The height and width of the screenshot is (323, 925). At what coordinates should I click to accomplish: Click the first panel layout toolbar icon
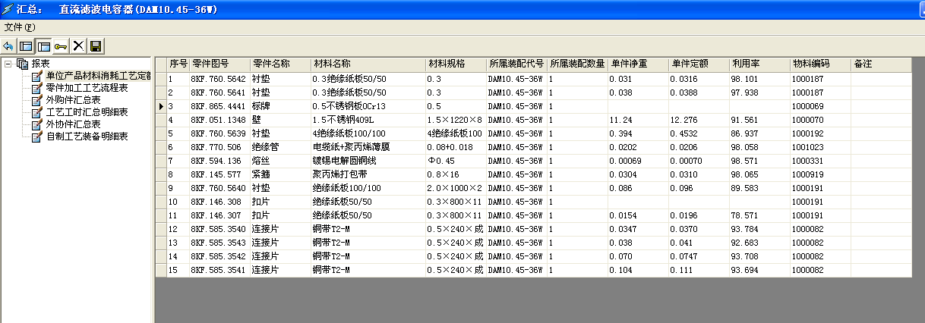tap(26, 46)
